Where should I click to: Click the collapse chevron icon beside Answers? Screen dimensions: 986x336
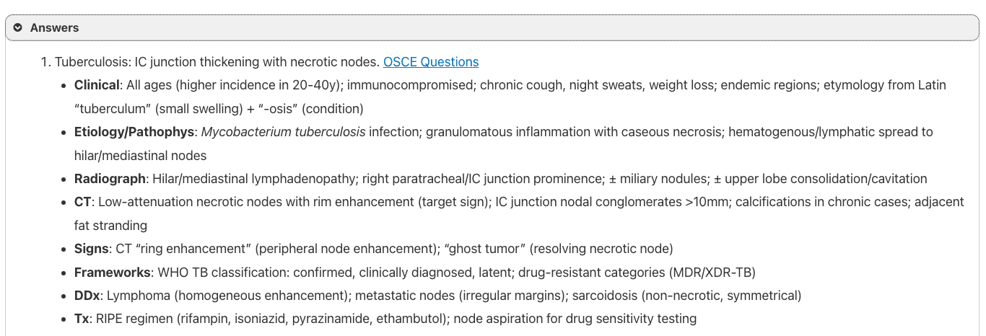[18, 27]
